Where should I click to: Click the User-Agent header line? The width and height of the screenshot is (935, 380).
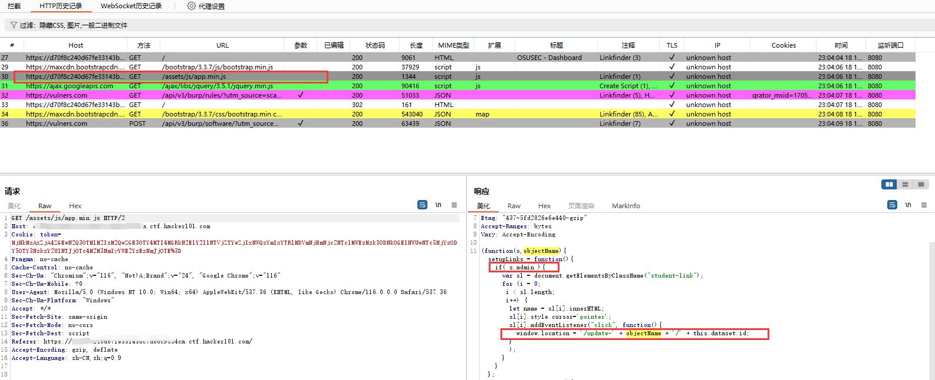(x=229, y=292)
